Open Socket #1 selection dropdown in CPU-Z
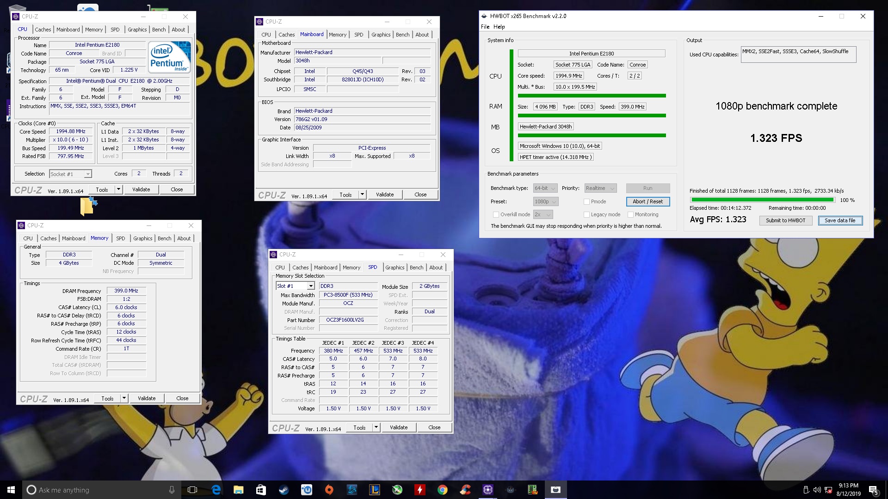888x499 pixels. coord(70,174)
